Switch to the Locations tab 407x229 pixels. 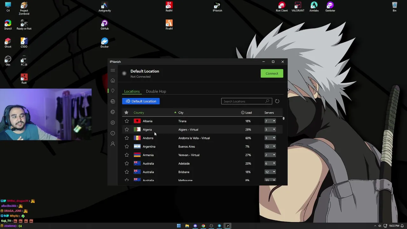(x=132, y=91)
